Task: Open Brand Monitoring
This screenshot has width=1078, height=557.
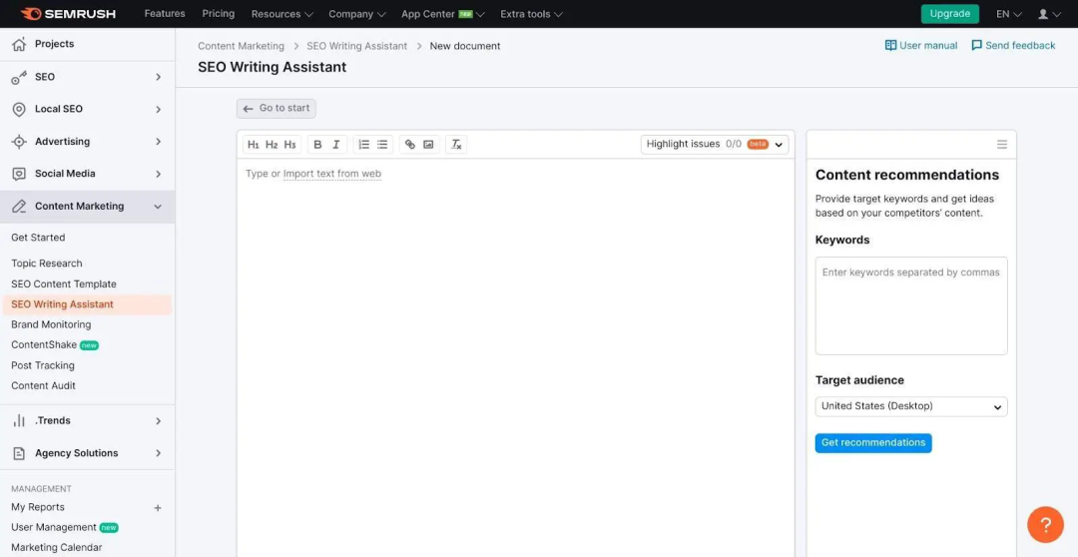Action: tap(51, 324)
